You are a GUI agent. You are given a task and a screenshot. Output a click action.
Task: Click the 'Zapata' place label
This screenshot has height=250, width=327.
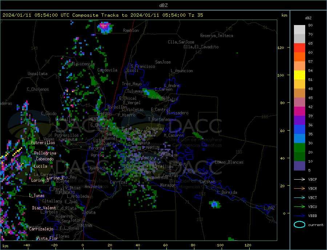[89, 212]
